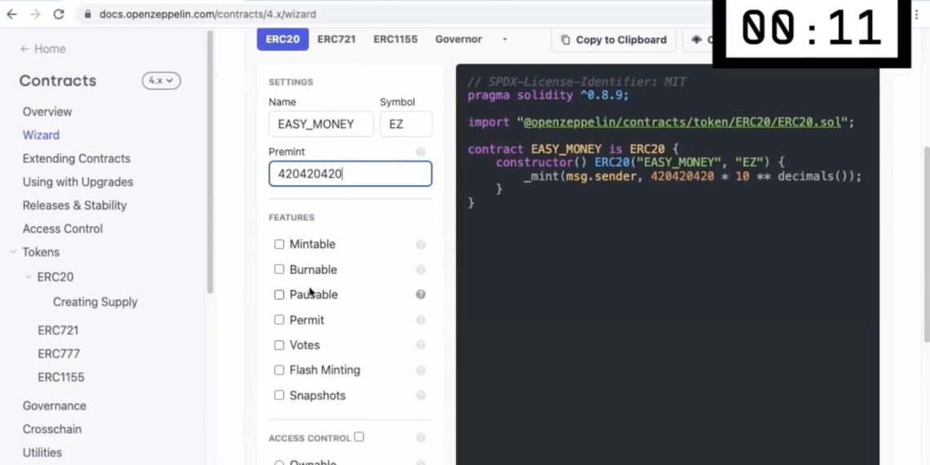Click the clipboard icon in Copy to Clipboard
This screenshot has width=930, height=465.
tap(565, 40)
